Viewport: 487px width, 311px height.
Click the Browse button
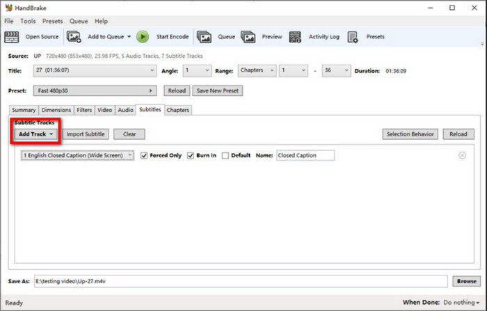click(467, 281)
